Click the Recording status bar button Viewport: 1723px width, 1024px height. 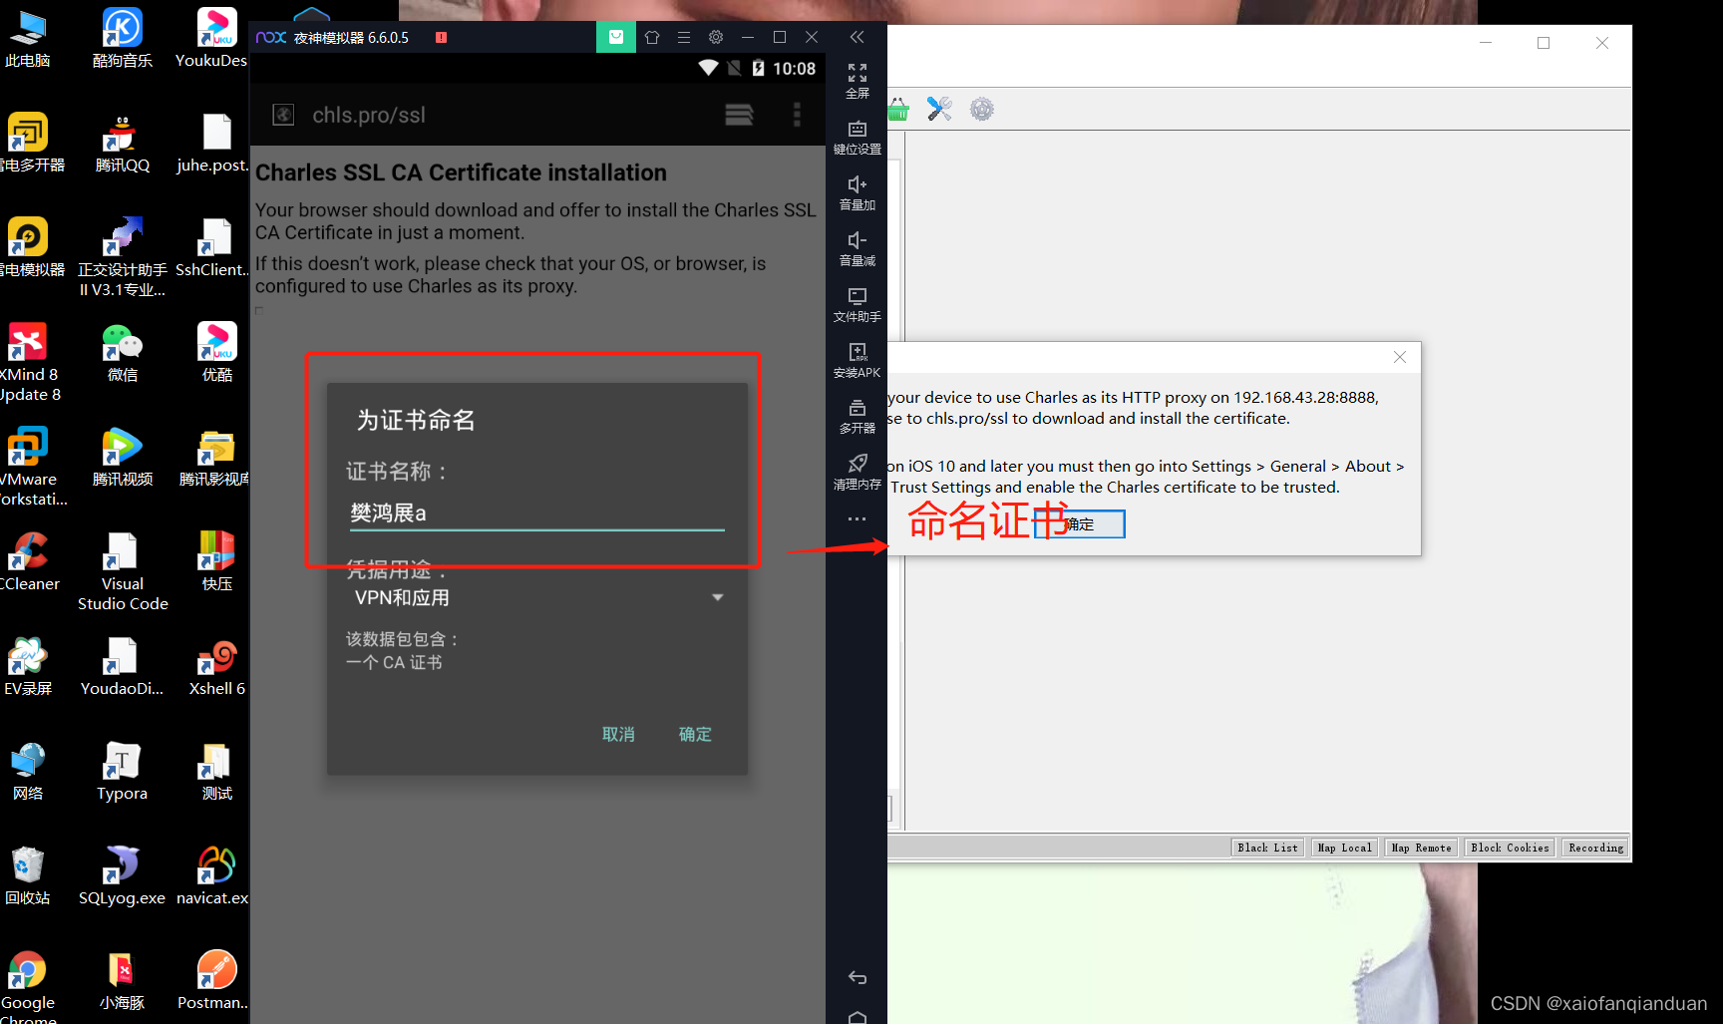pyautogui.click(x=1595, y=848)
